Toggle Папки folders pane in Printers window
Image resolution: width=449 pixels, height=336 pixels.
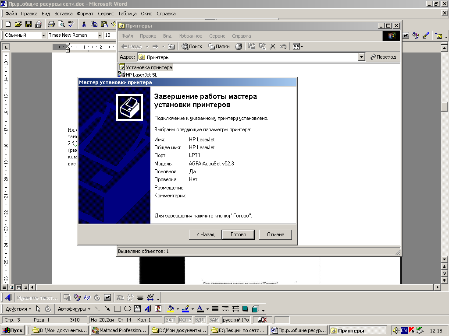point(219,46)
